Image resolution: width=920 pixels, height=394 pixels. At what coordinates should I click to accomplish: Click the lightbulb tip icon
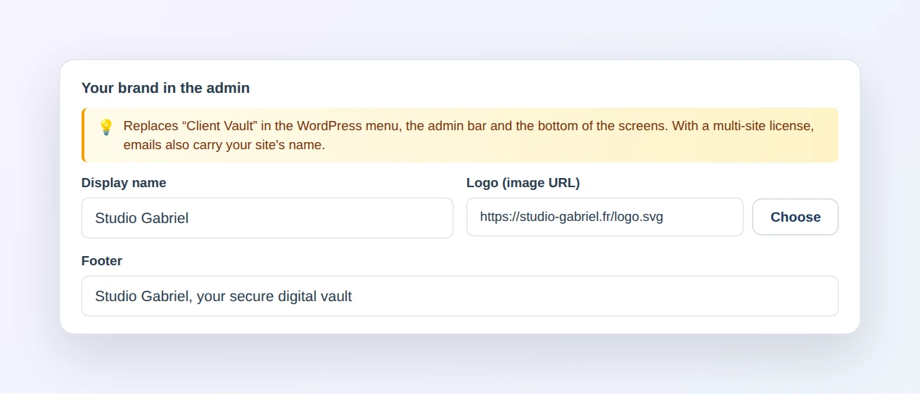click(106, 127)
